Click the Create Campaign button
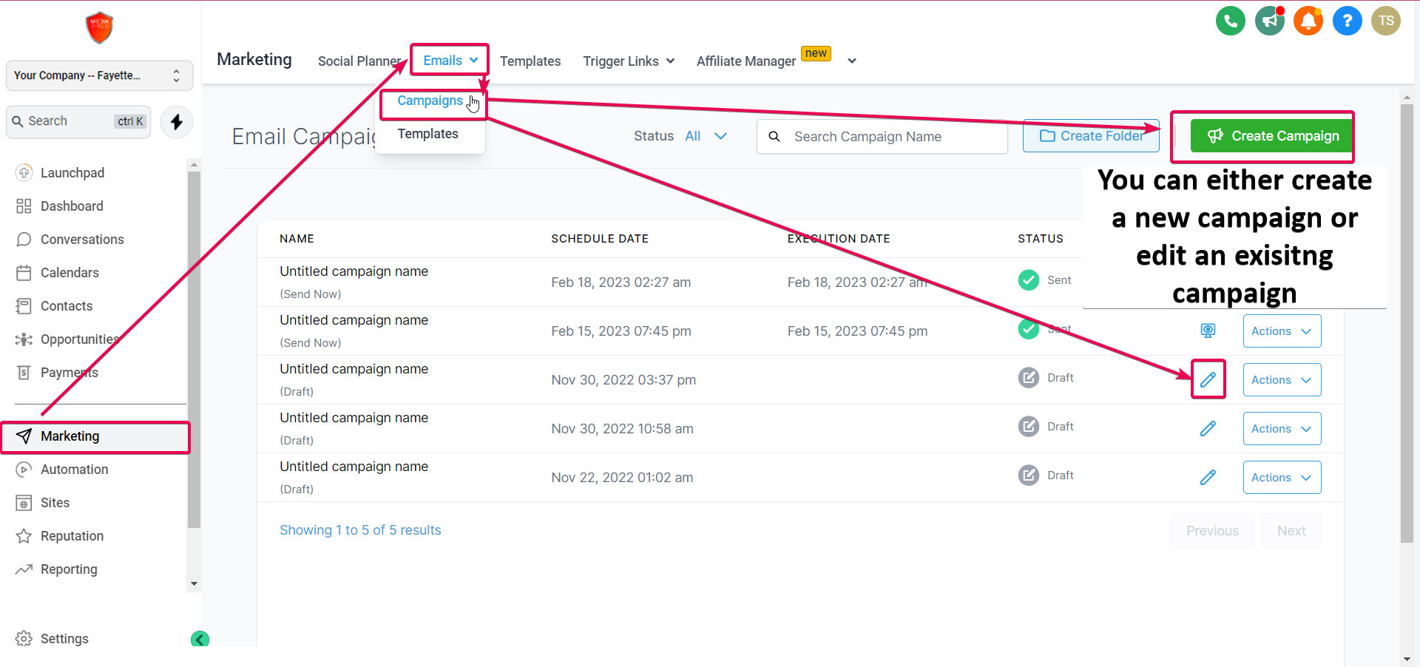This screenshot has height=667, width=1420. coord(1272,136)
